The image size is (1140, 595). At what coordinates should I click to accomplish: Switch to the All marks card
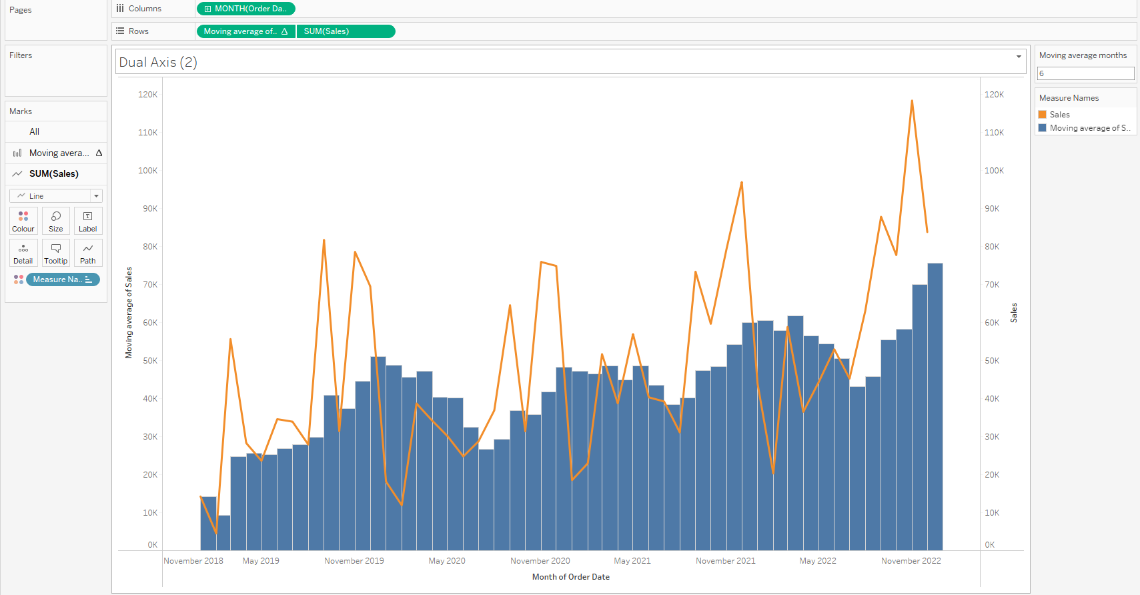pos(56,132)
